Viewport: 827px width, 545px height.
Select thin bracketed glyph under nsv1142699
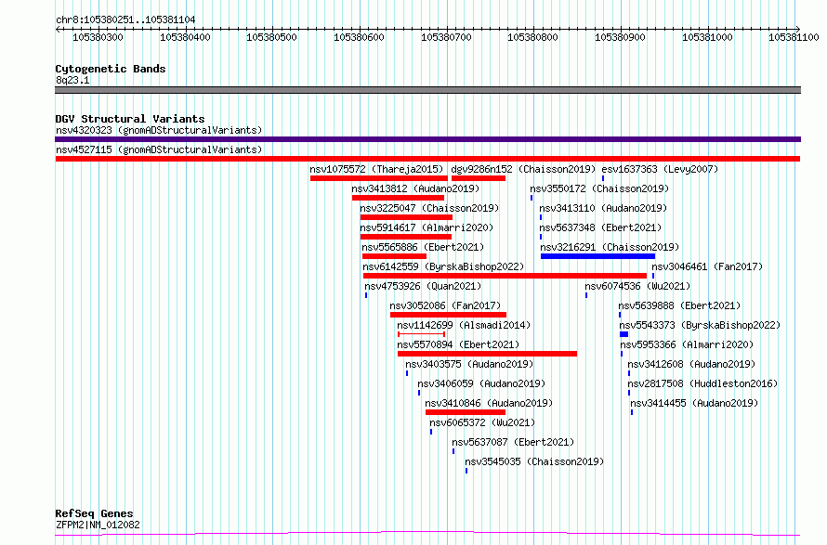pos(422,334)
